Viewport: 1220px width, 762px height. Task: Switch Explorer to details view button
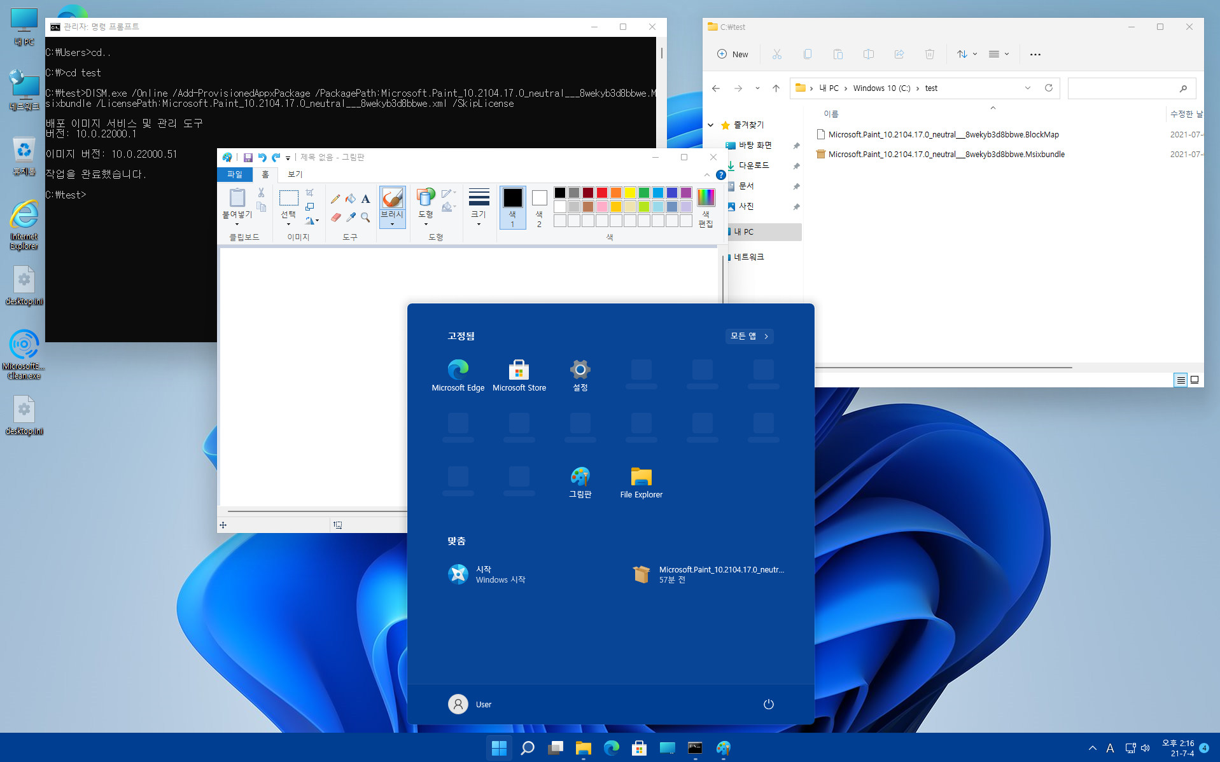[1181, 380]
